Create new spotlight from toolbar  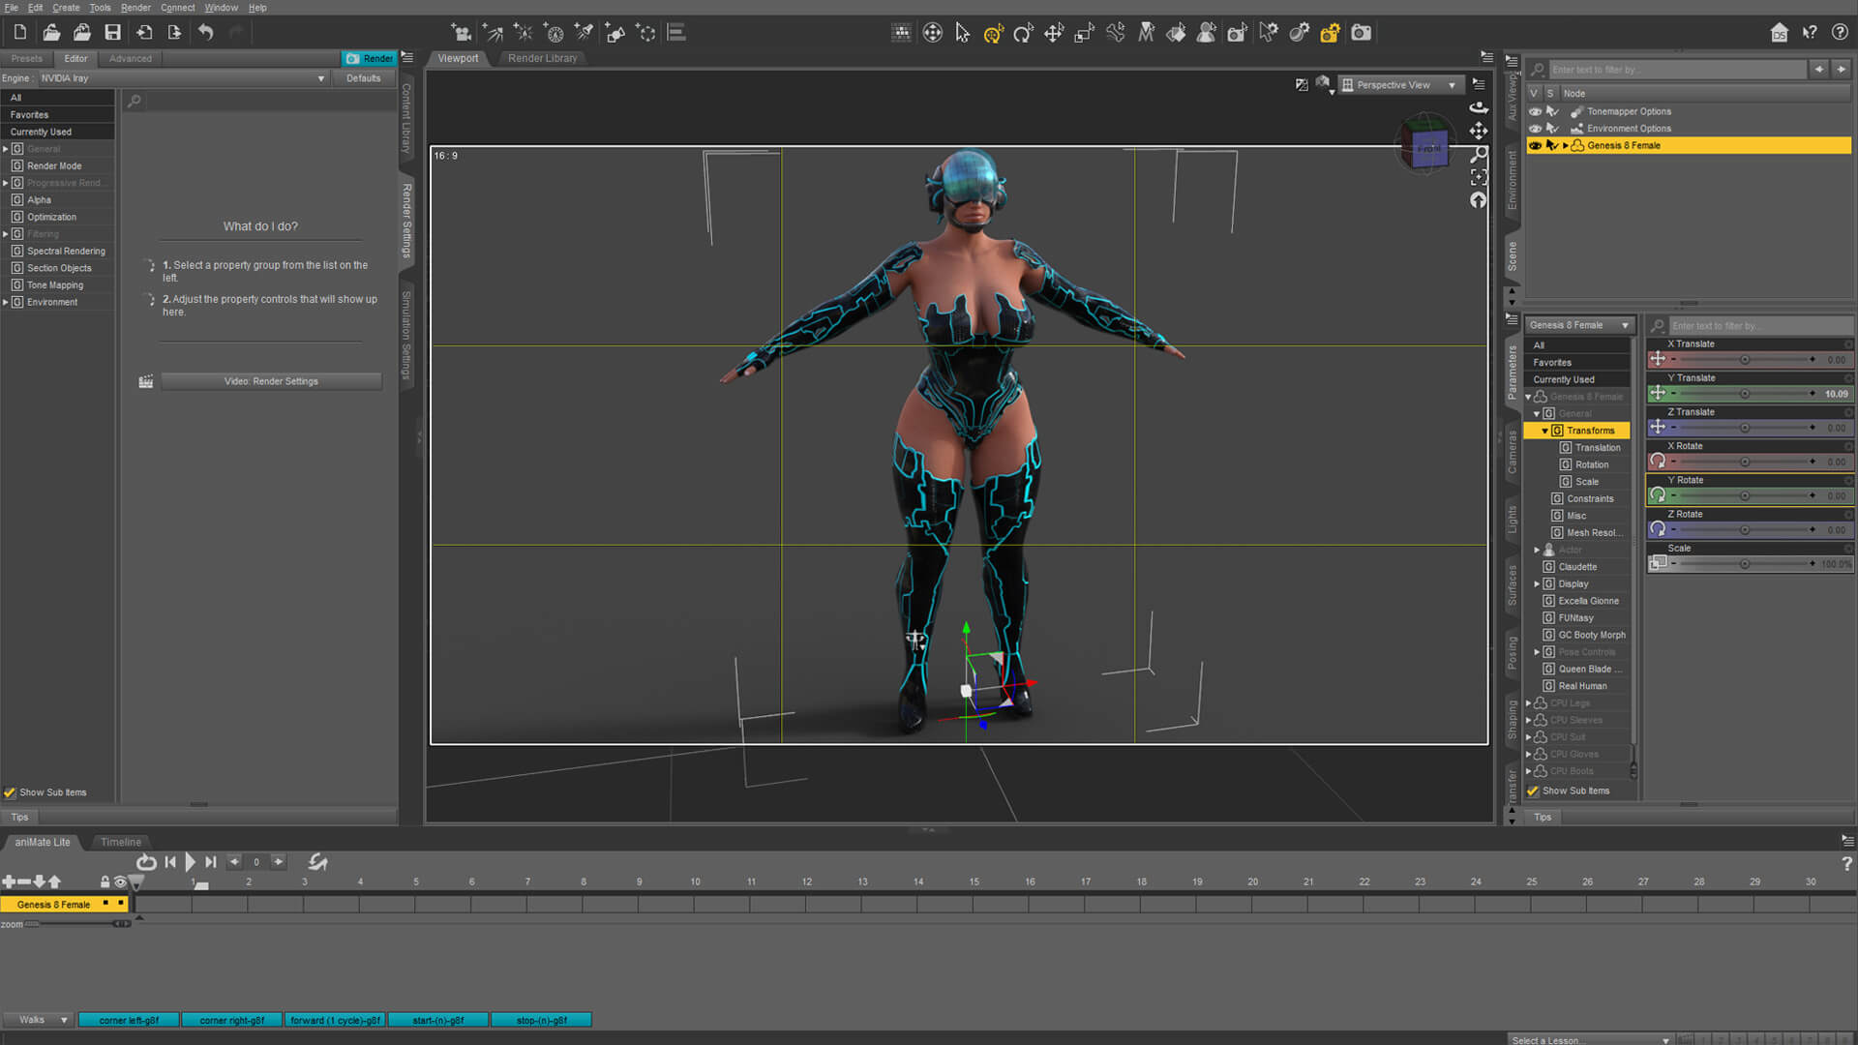(584, 33)
